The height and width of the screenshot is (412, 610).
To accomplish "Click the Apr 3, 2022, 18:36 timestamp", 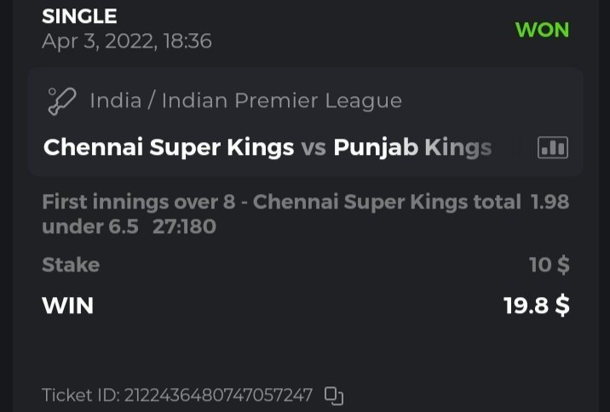I will pos(126,41).
